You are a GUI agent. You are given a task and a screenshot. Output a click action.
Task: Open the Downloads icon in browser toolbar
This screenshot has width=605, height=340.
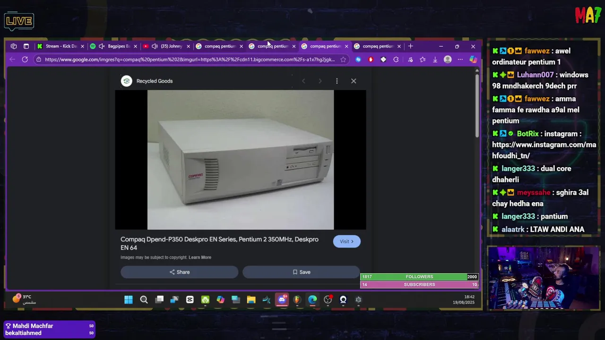[x=435, y=59]
